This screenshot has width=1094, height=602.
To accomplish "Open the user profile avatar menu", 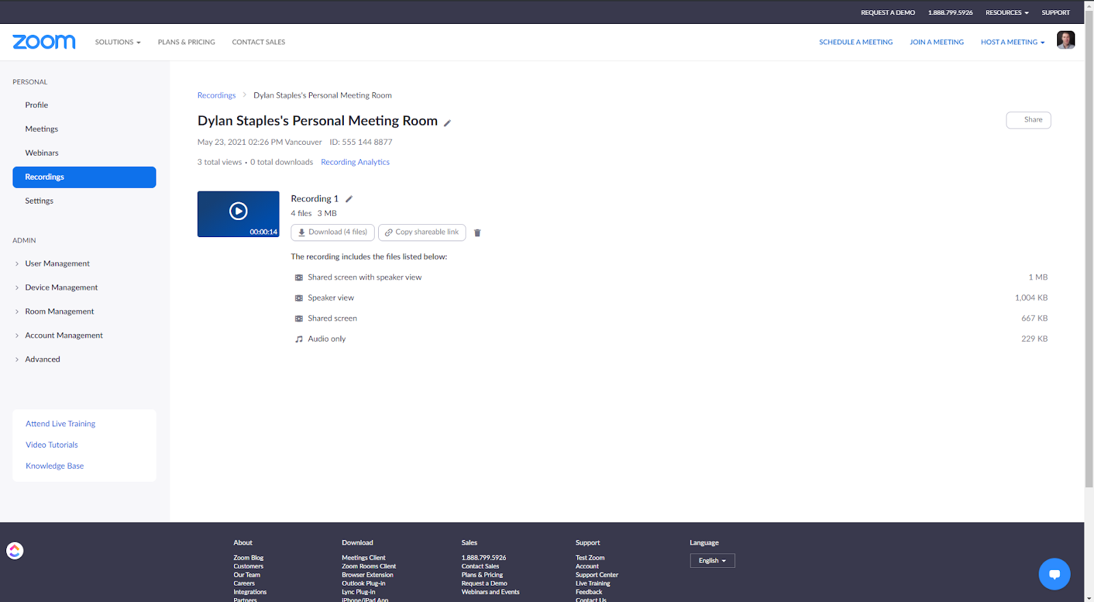I will click(1065, 40).
